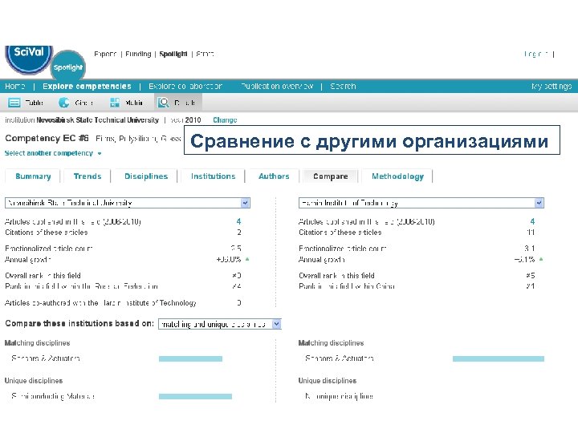Click Harbin articles published count 4
Image resolution: width=578 pixels, height=433 pixels.
tap(532, 221)
